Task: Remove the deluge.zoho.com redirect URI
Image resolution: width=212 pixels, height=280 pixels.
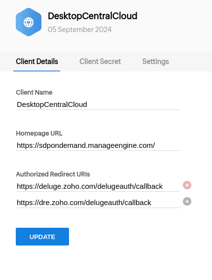Action: (187, 185)
